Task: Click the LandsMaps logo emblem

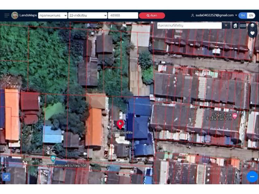Action: pyautogui.click(x=15, y=15)
